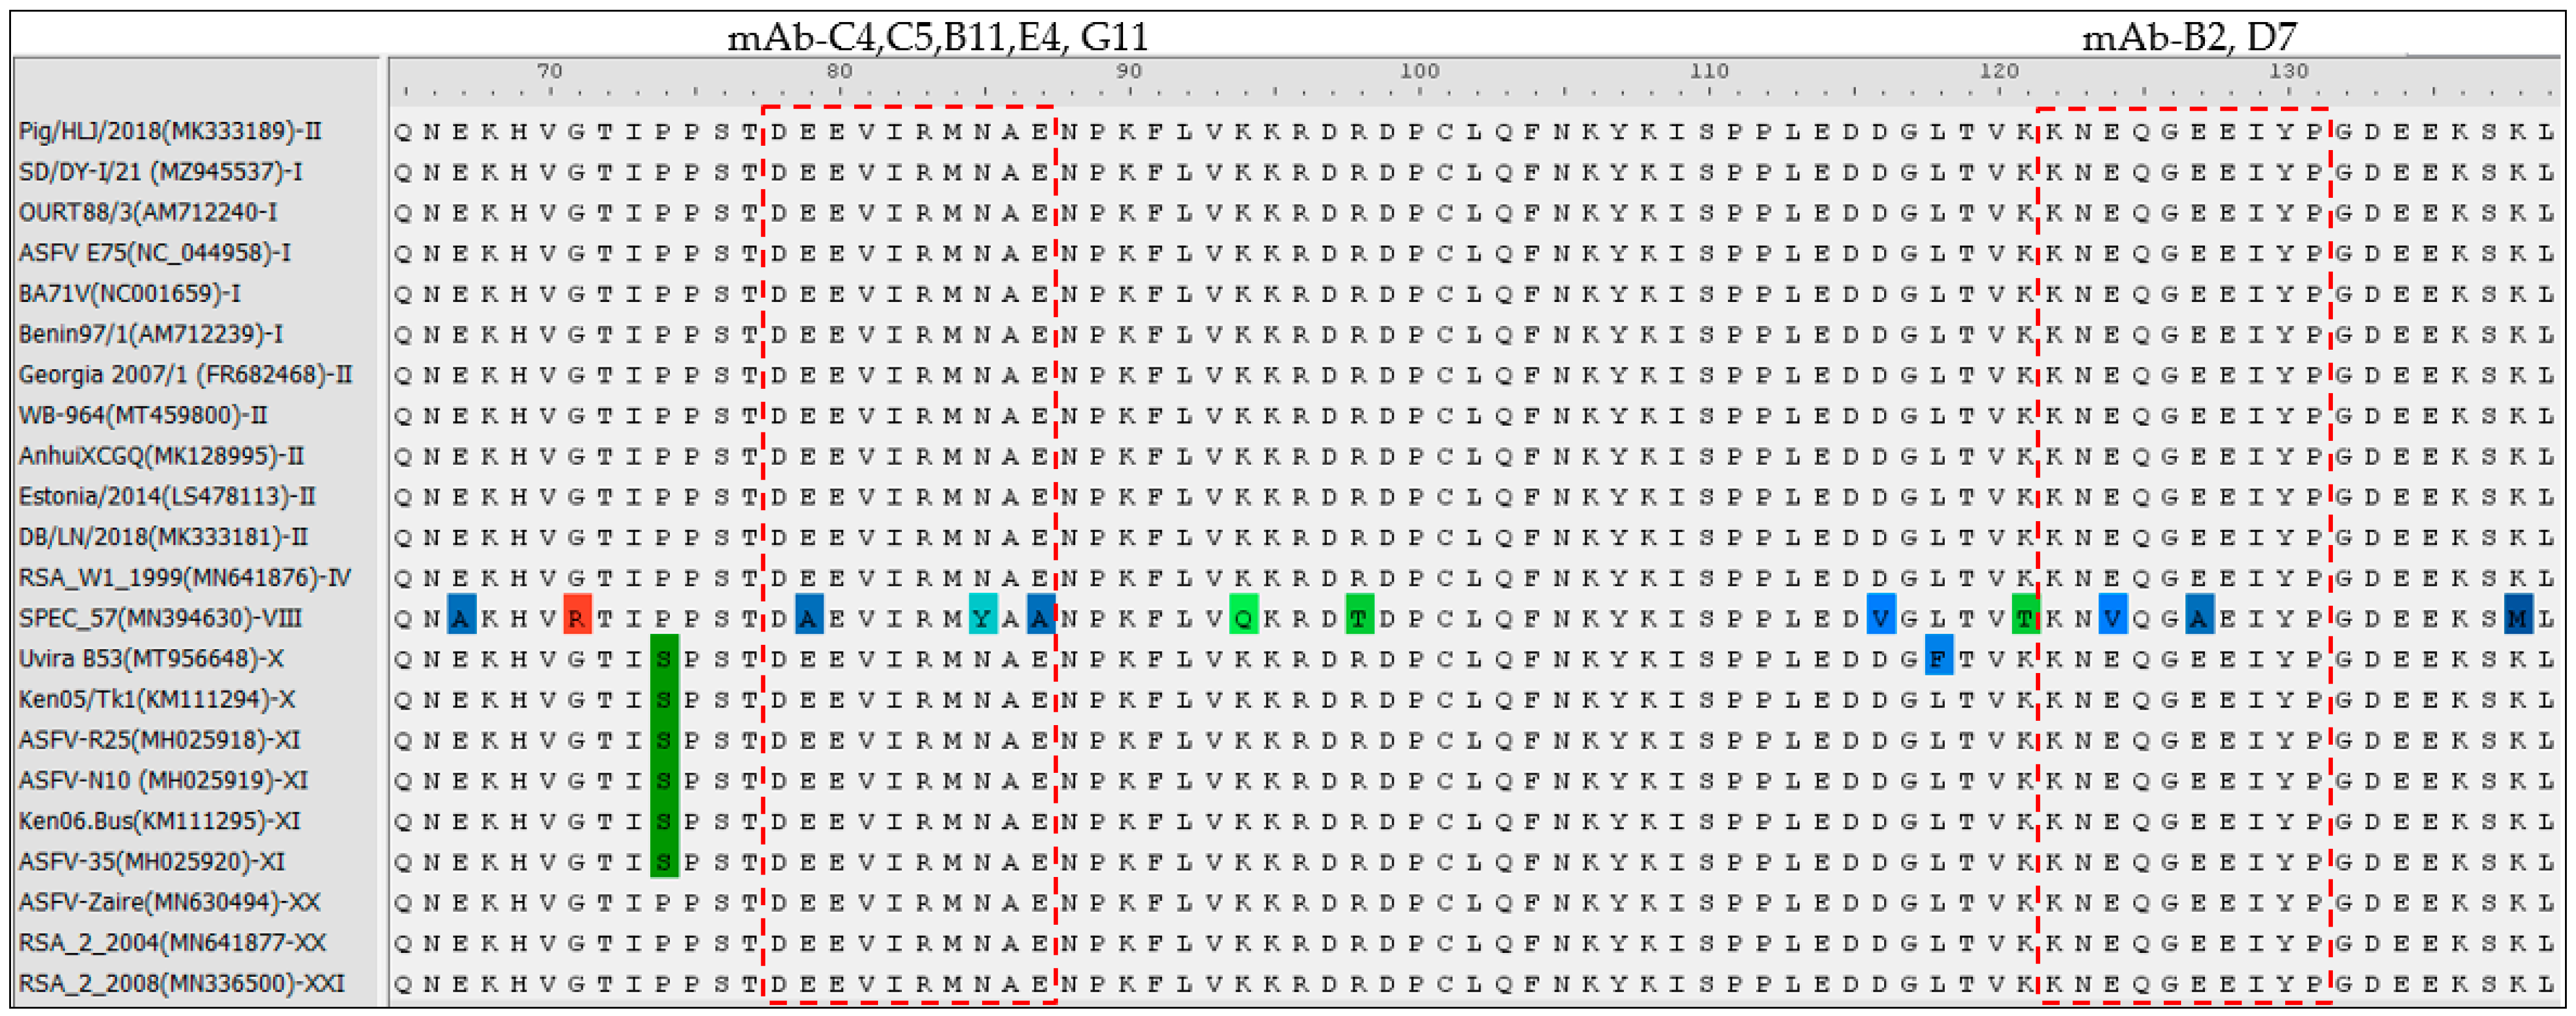Select sequence Pig/HLJ/2018(MK333189)-II
The width and height of the screenshot is (2576, 1016).
point(170,131)
